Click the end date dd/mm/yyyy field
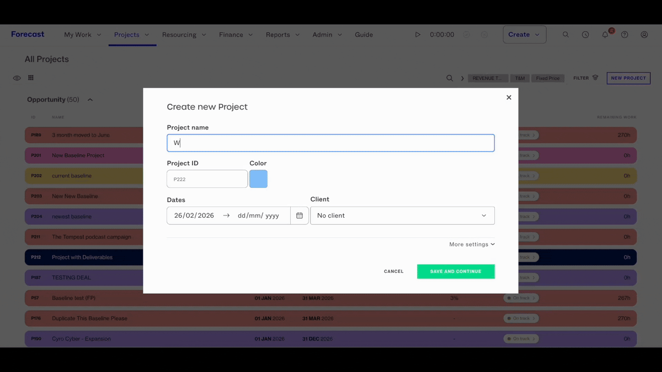 (258, 215)
